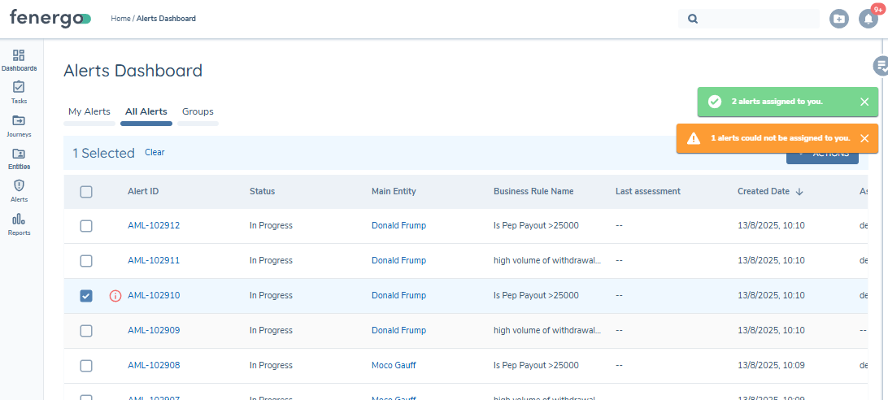Open Dashboards from the sidebar
The height and width of the screenshot is (400, 888).
point(19,60)
